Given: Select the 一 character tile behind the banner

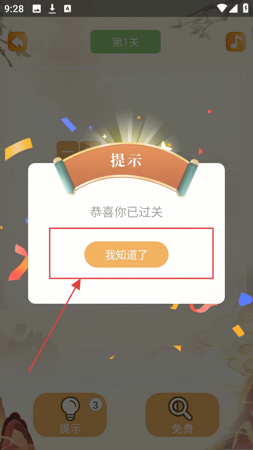Looking at the screenshot, I should coord(67,150).
